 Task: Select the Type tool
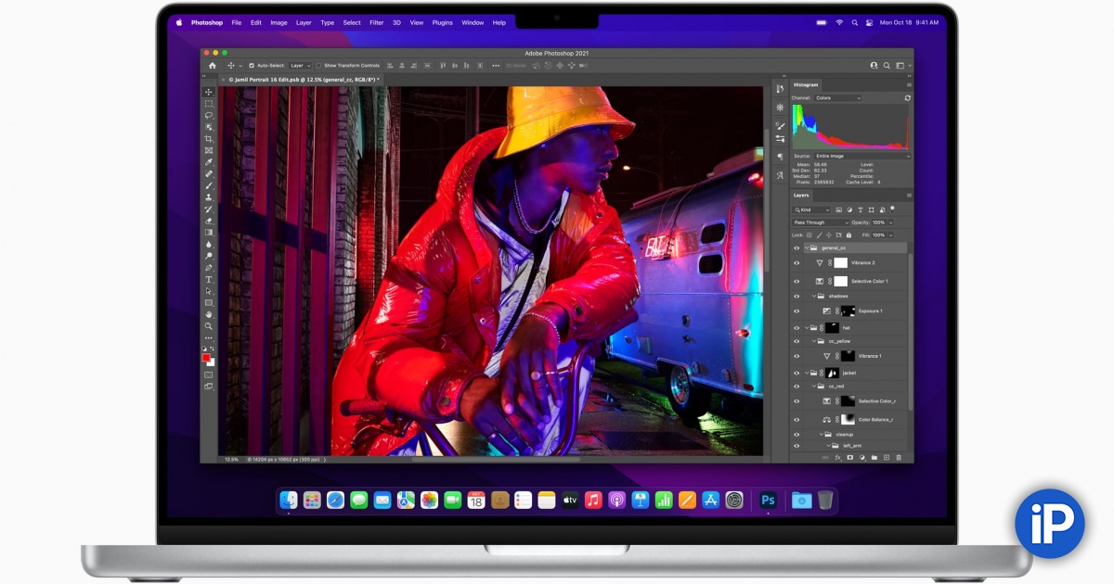tap(209, 279)
